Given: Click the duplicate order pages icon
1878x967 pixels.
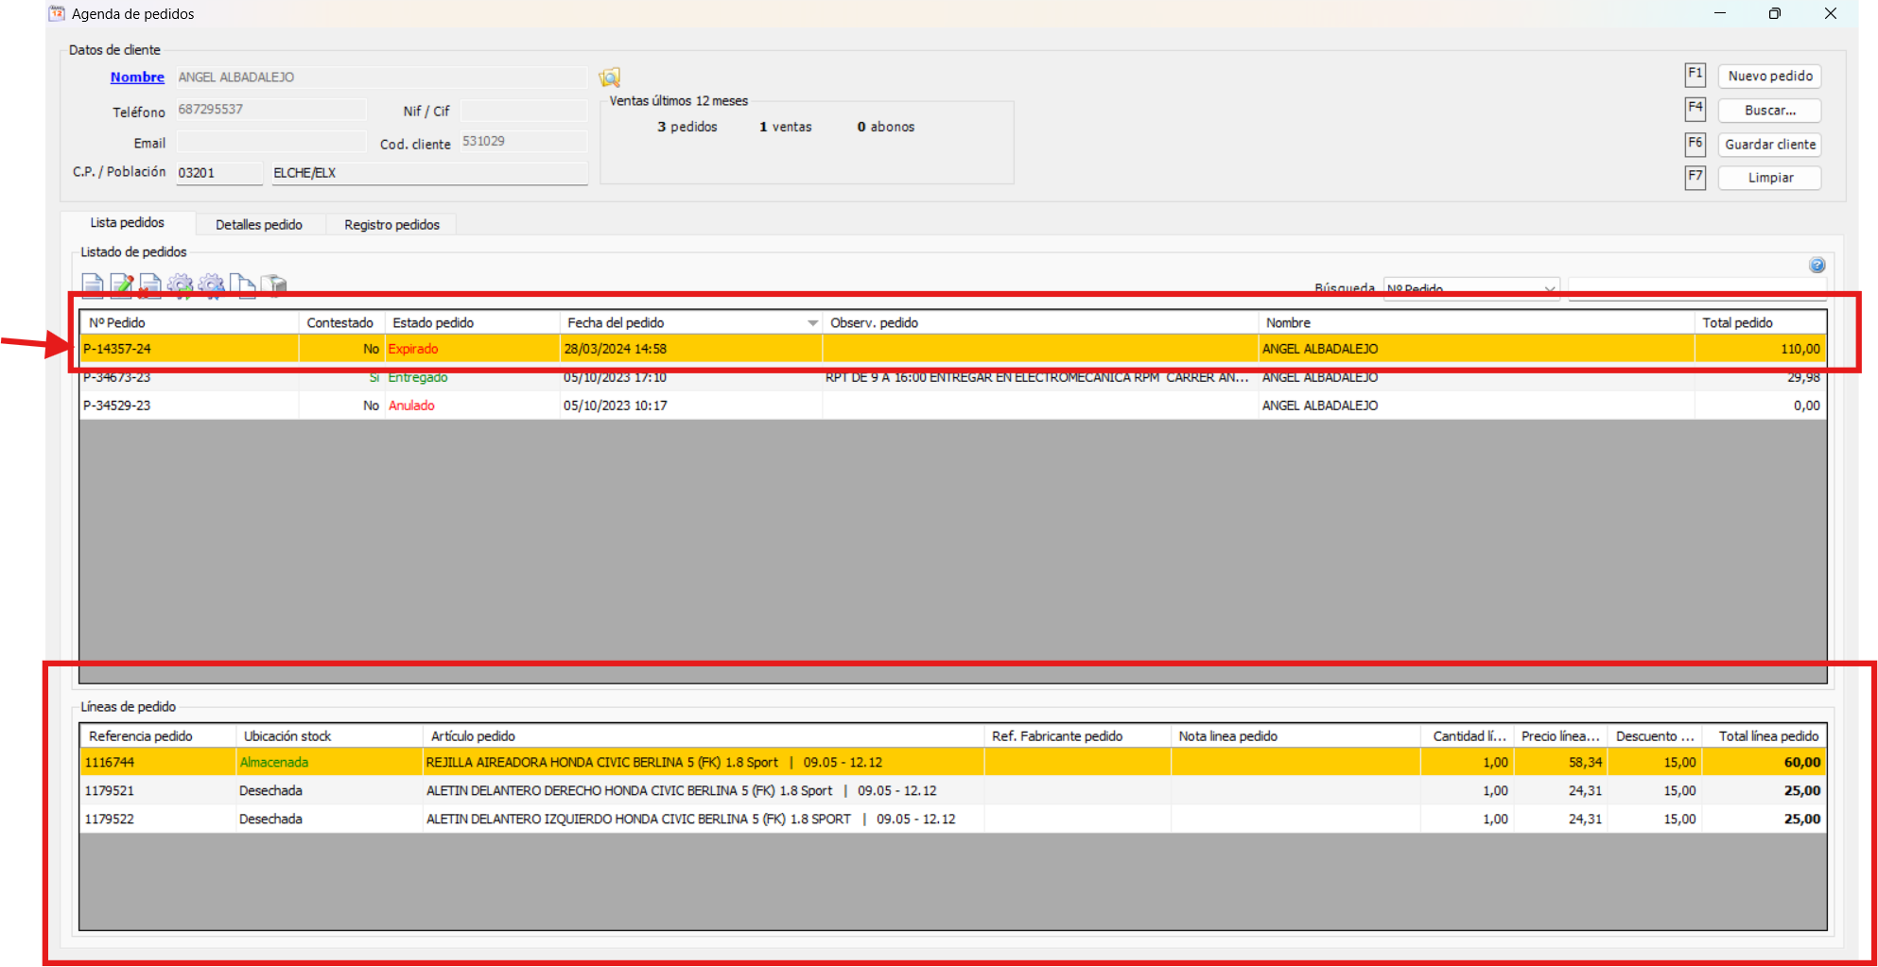Looking at the screenshot, I should [243, 285].
